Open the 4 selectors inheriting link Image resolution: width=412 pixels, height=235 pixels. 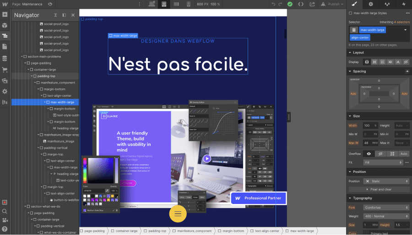pyautogui.click(x=402, y=22)
